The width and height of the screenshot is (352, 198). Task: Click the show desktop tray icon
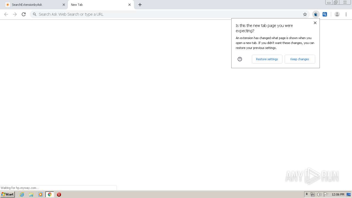[x=349, y=194]
